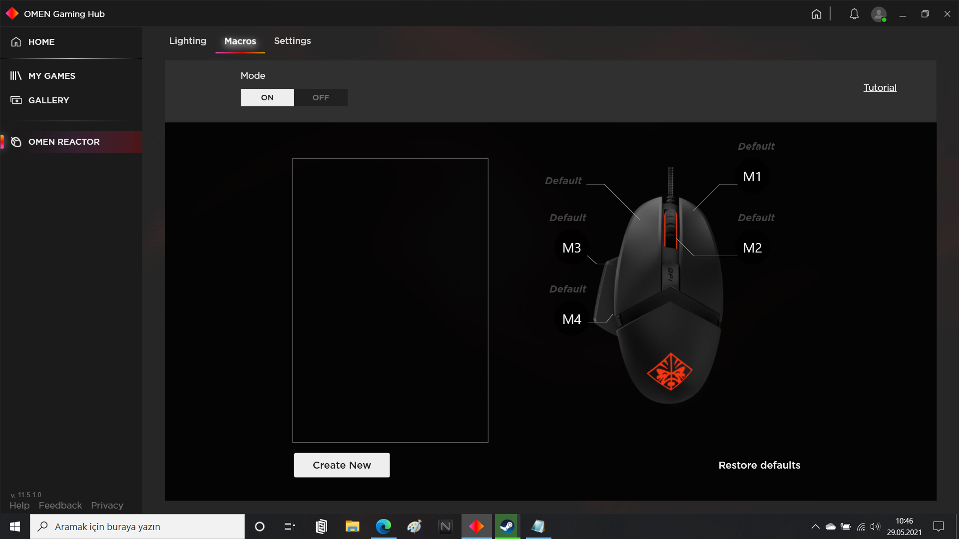959x539 pixels.
Task: Click the home icon in title bar
Action: tap(816, 14)
